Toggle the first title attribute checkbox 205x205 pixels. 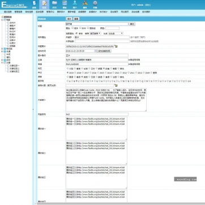[72, 28]
